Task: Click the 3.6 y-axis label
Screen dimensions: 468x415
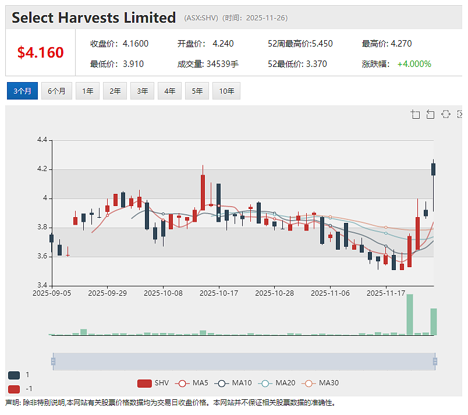Action: click(x=42, y=256)
